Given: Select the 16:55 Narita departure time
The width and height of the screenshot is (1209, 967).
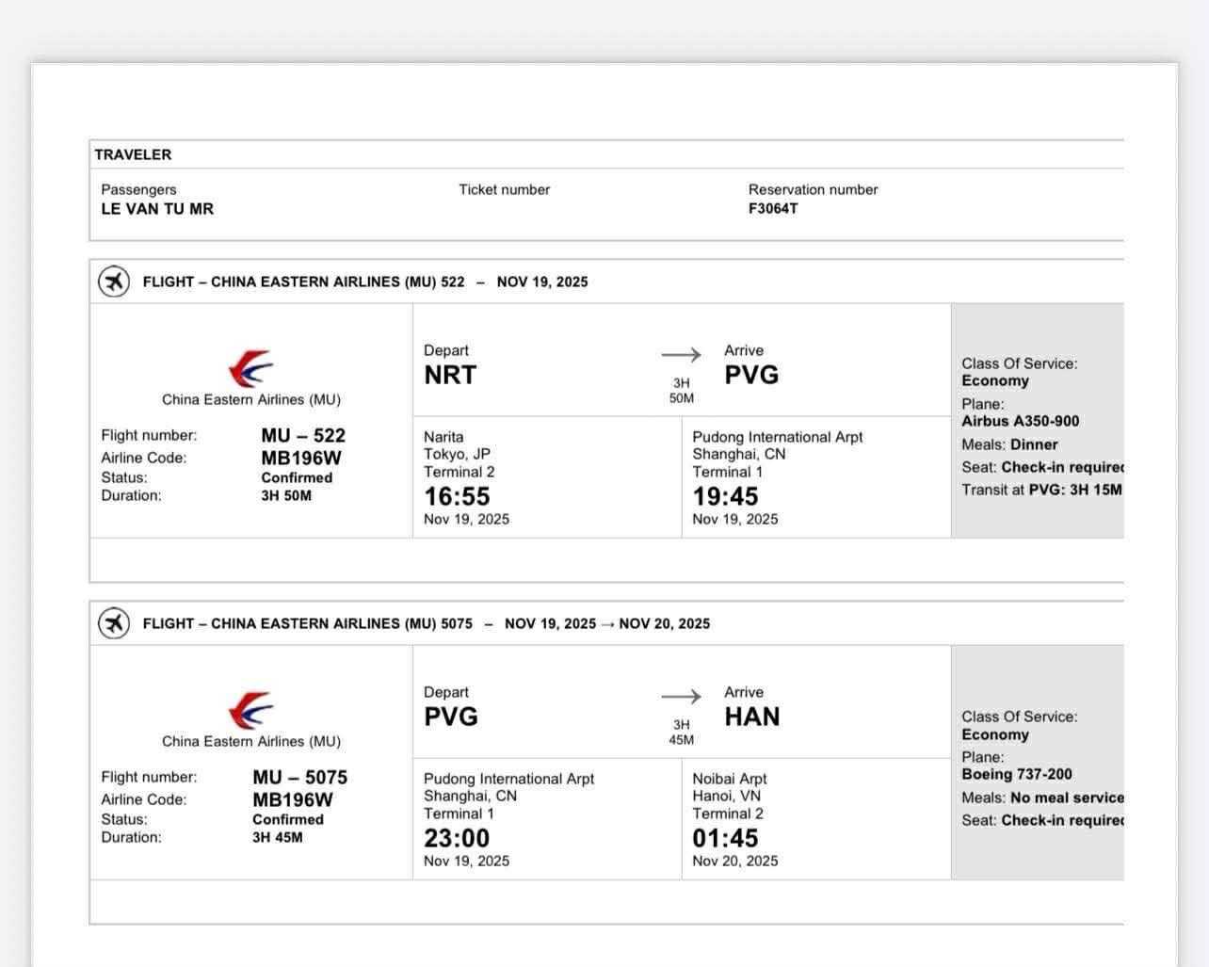Looking at the screenshot, I should tap(457, 496).
